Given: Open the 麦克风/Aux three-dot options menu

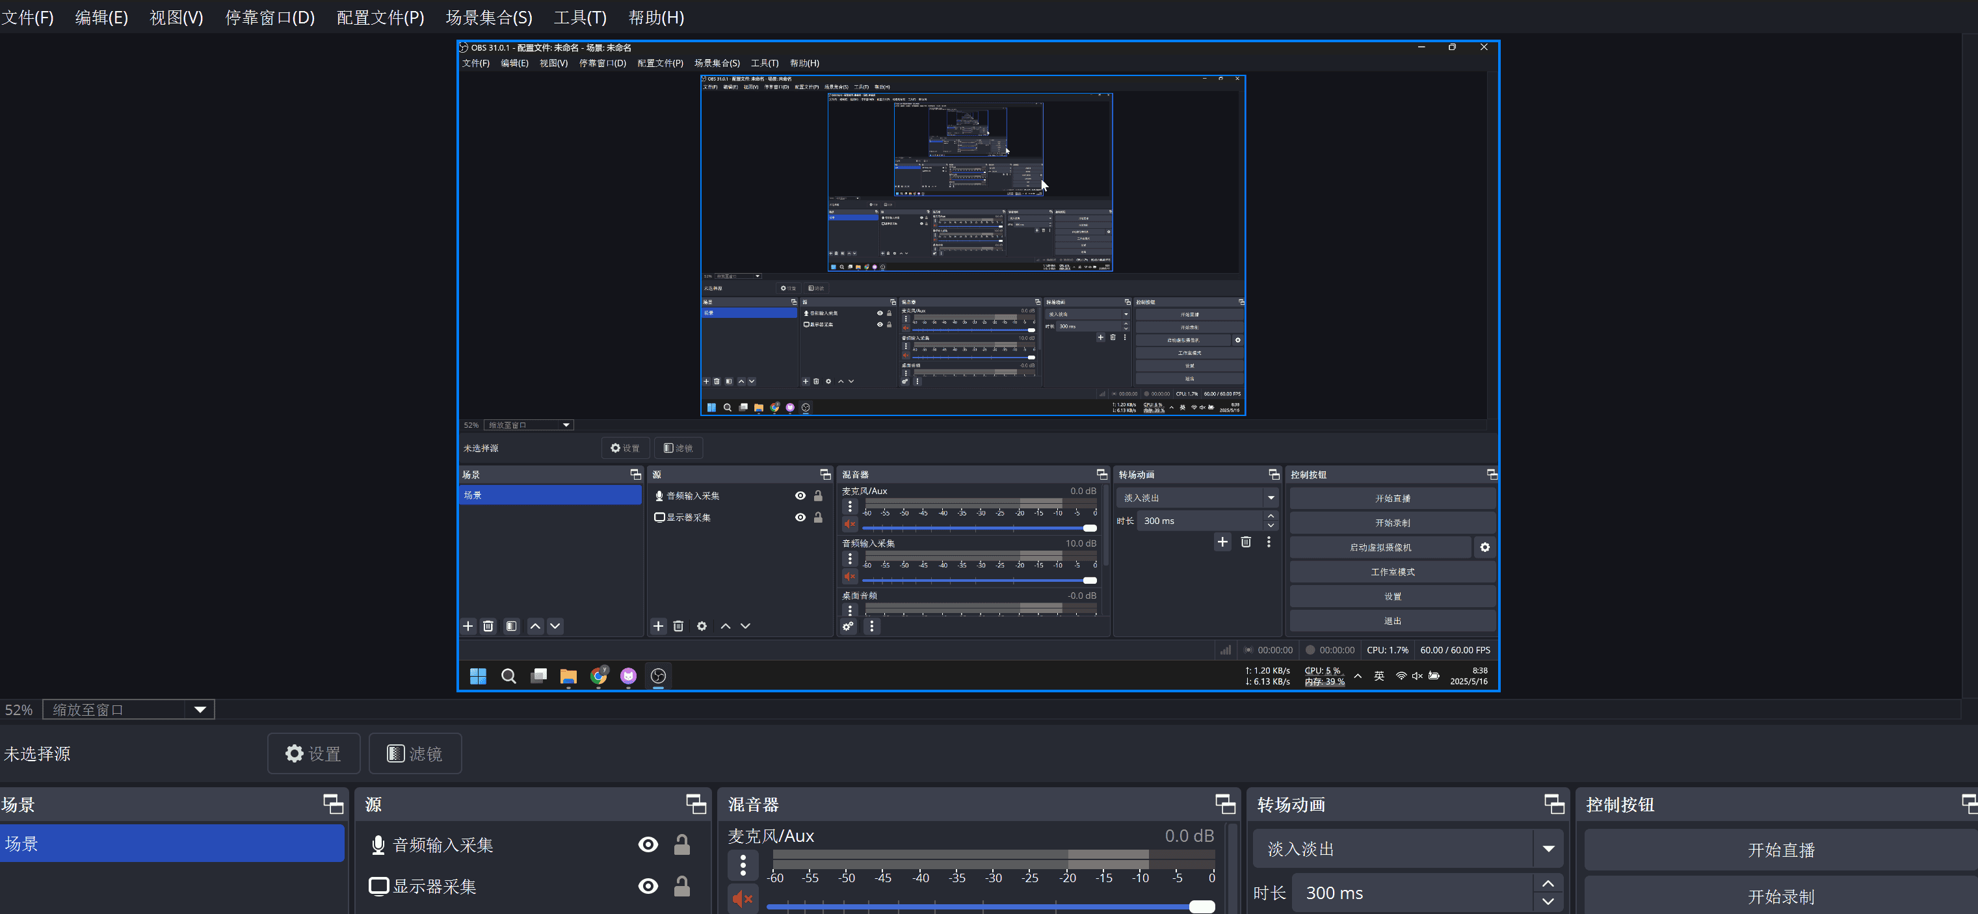Looking at the screenshot, I should pos(743,865).
